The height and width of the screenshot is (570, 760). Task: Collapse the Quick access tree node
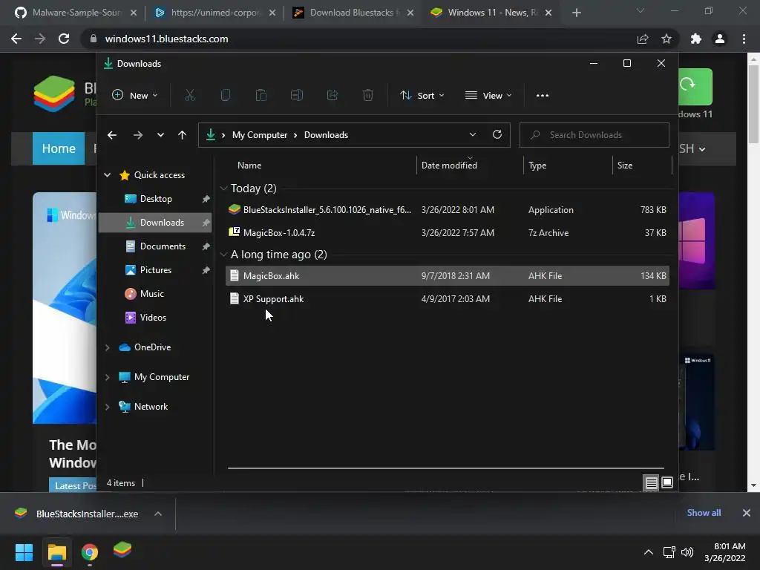pyautogui.click(x=107, y=175)
